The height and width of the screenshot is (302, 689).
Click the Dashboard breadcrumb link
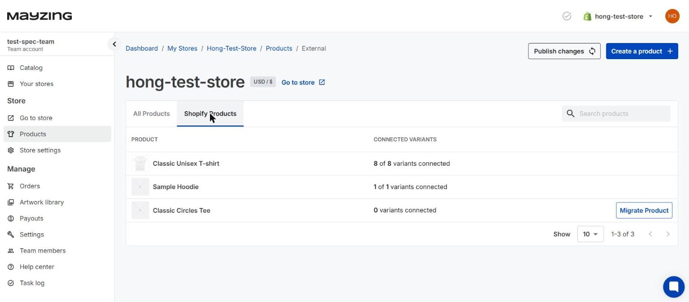tap(142, 48)
